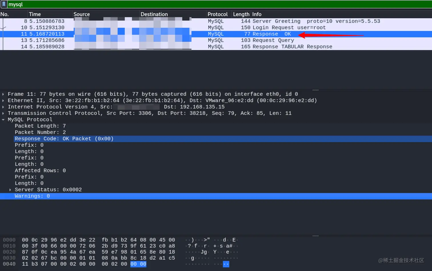Click the Server Status: 0x0002 text
The width and height of the screenshot is (432, 271).
(x=48, y=190)
